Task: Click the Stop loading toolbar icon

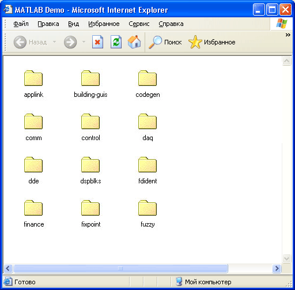Action: click(97, 42)
